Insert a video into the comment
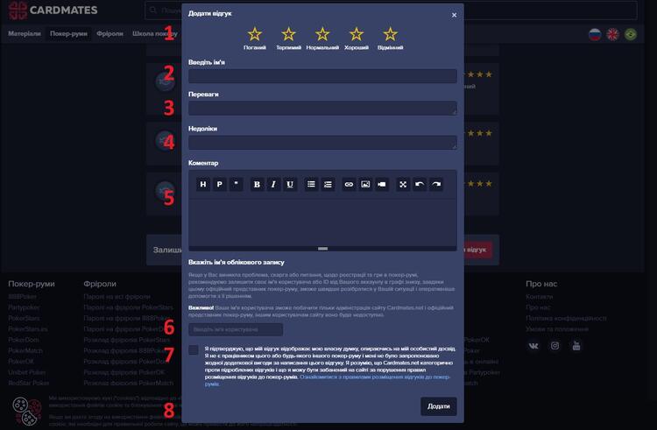 coord(382,184)
